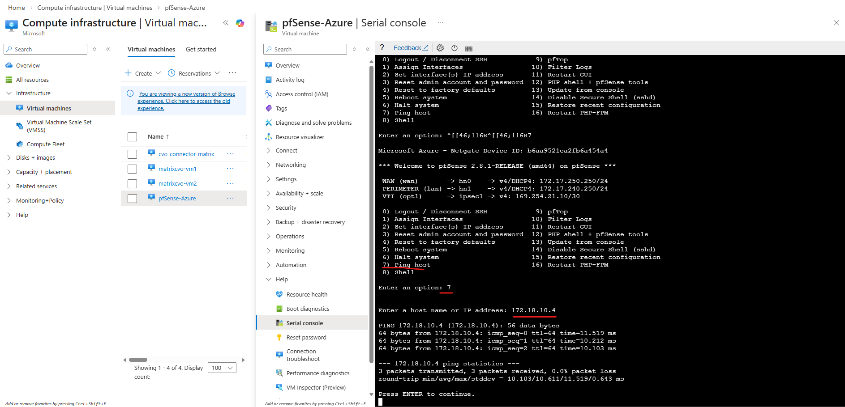Screen dimensions: 845x407
Task: Expand the Networking menu section
Action: (291, 165)
